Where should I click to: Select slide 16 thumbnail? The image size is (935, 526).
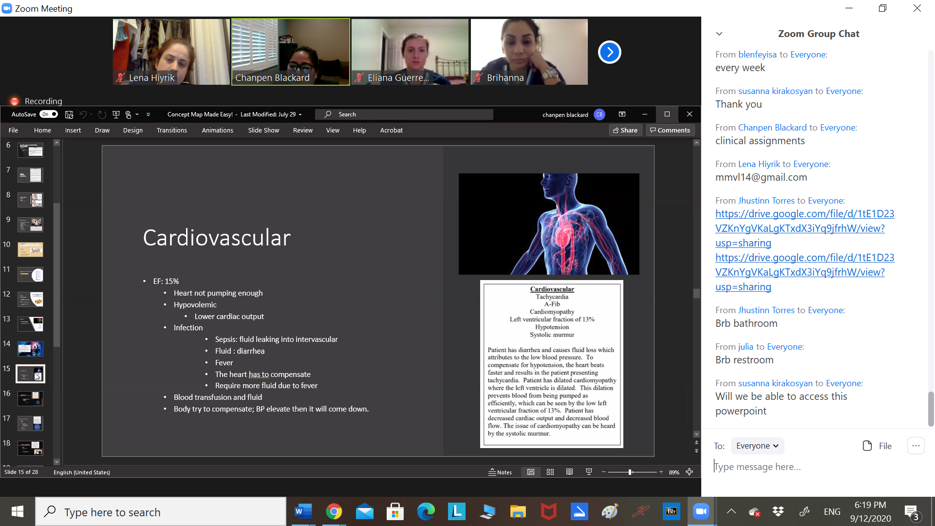pos(30,398)
